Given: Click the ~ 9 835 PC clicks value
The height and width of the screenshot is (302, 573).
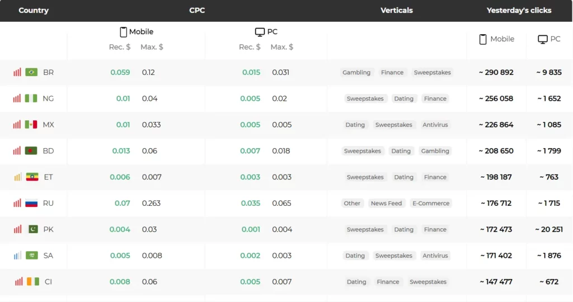Looking at the screenshot, I should coord(549,72).
